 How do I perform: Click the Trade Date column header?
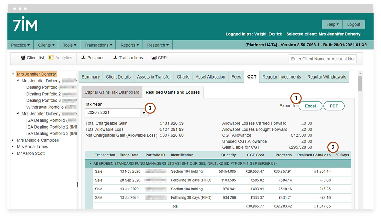[x=129, y=155]
